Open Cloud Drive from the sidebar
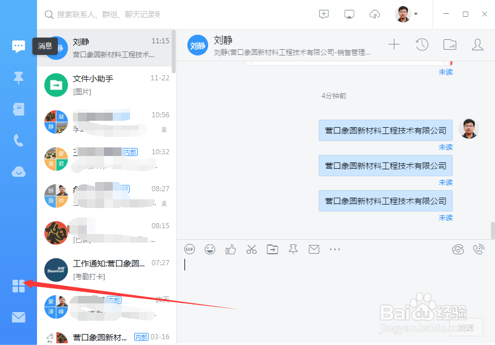Screen dimensions: 495x345 click(18, 172)
